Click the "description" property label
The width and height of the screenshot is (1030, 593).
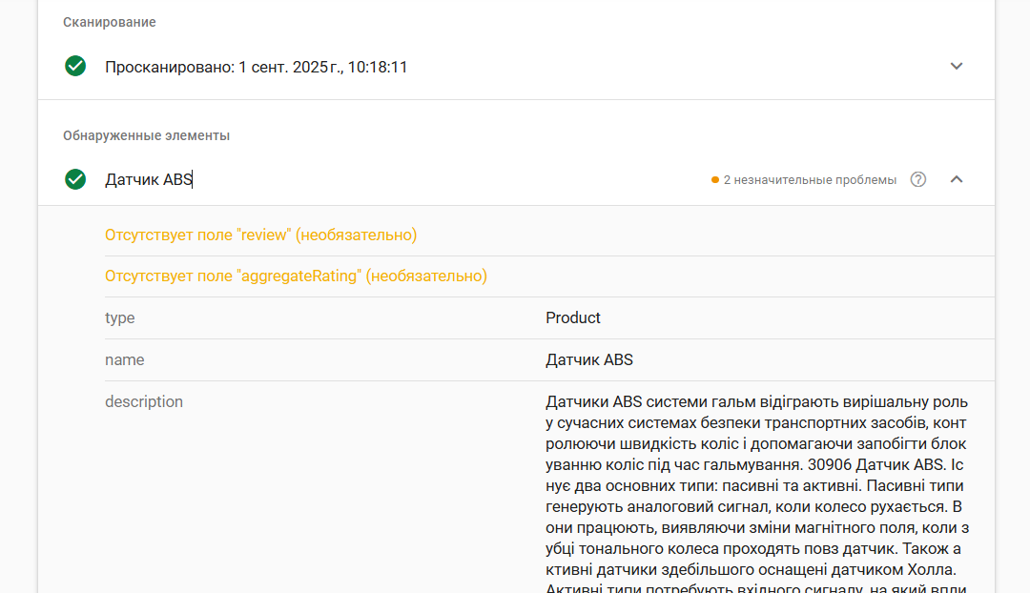coord(144,402)
